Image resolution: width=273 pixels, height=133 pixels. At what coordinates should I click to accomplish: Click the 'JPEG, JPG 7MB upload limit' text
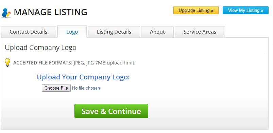pos(104,63)
